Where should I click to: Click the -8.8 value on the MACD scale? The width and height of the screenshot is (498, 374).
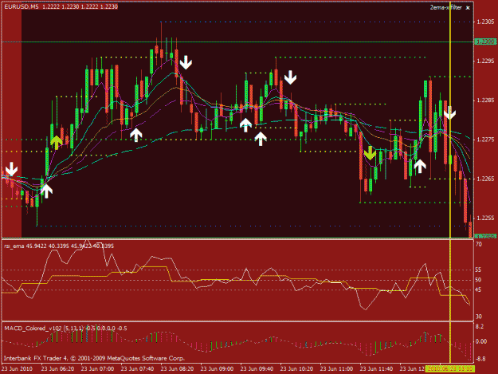pyautogui.click(x=480, y=359)
